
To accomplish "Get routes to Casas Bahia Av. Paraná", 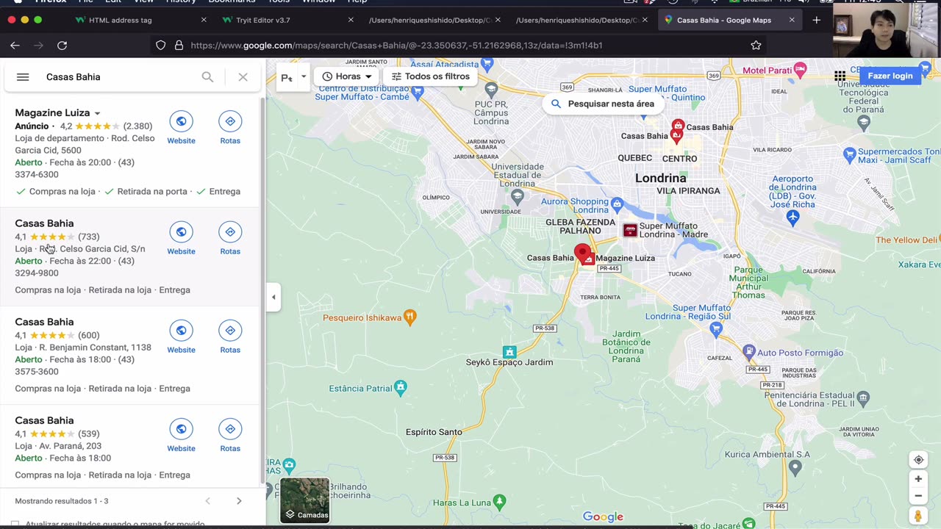I will [x=230, y=429].
